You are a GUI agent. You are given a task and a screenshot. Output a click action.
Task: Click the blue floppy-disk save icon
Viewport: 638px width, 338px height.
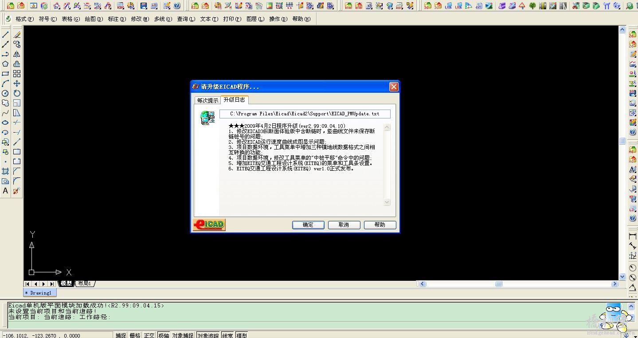click(x=144, y=6)
